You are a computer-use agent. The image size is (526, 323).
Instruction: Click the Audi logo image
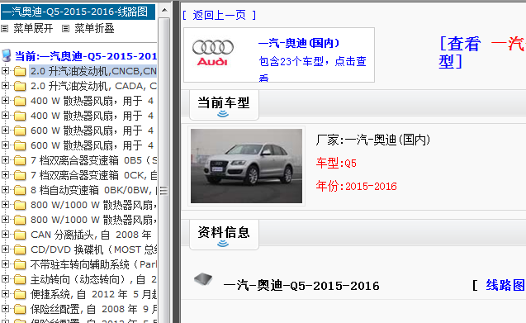(213, 53)
